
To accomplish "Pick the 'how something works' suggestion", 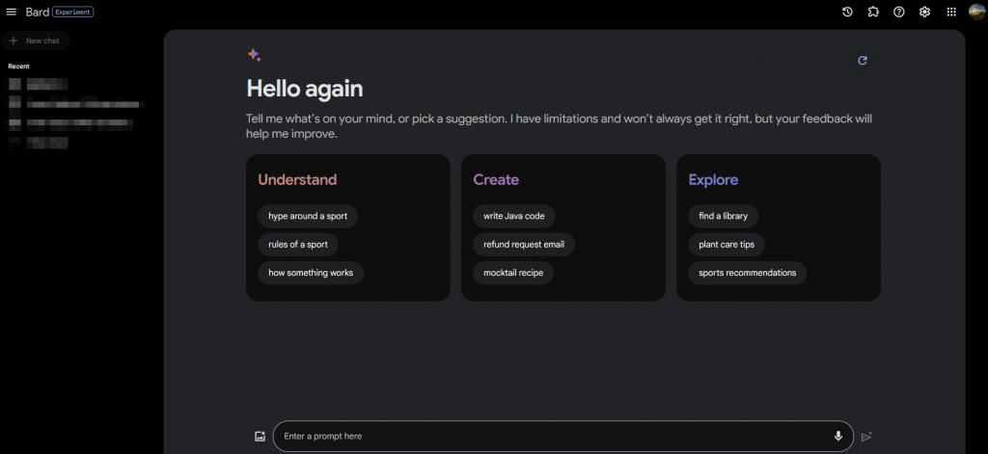I will click(310, 273).
